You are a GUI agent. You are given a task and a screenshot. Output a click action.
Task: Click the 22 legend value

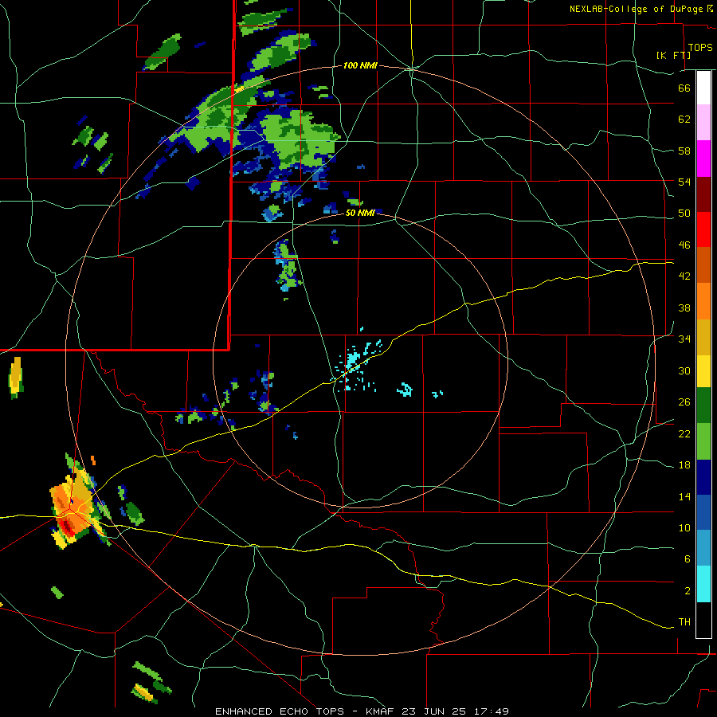[684, 433]
